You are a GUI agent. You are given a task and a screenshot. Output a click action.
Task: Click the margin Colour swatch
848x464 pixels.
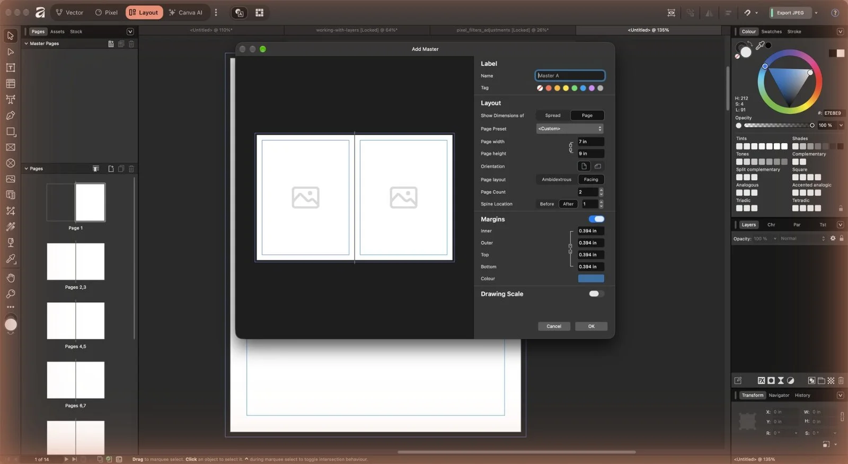click(591, 278)
